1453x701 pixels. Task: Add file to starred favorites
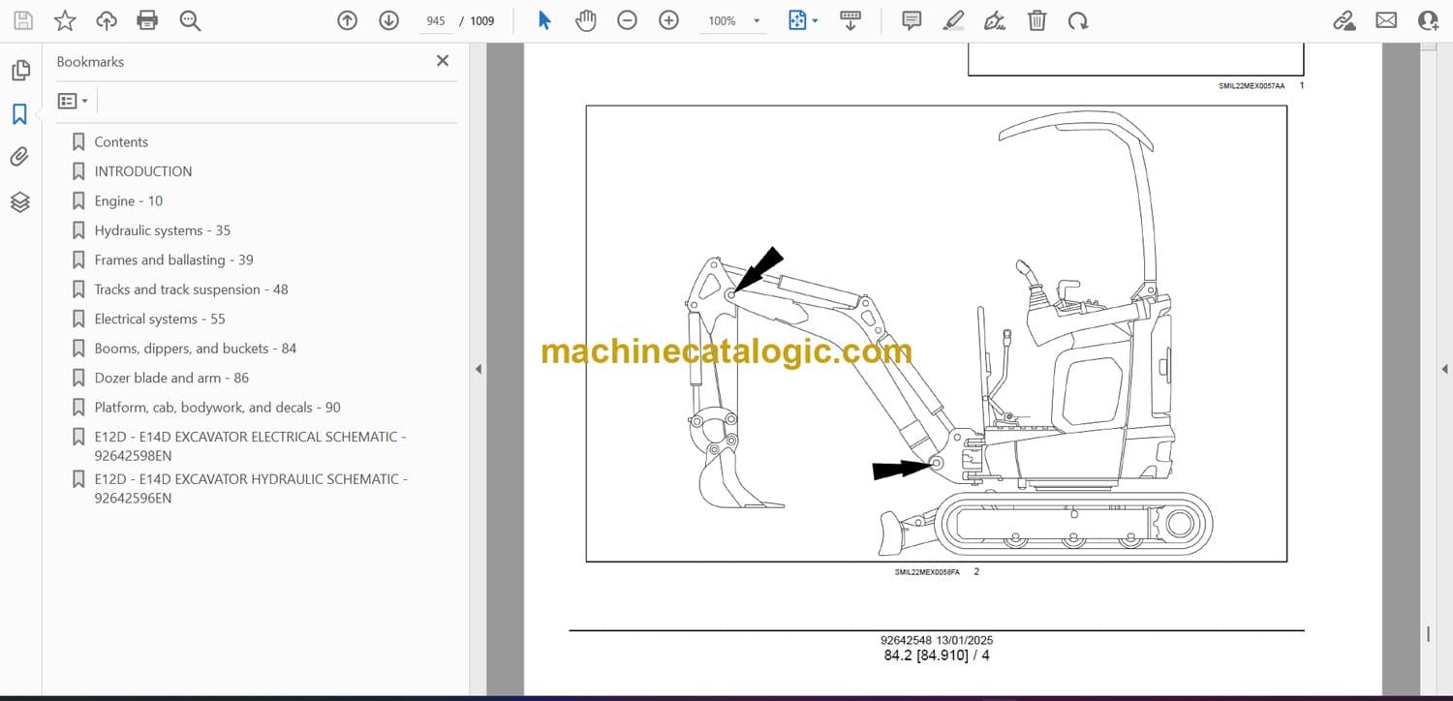(x=65, y=20)
